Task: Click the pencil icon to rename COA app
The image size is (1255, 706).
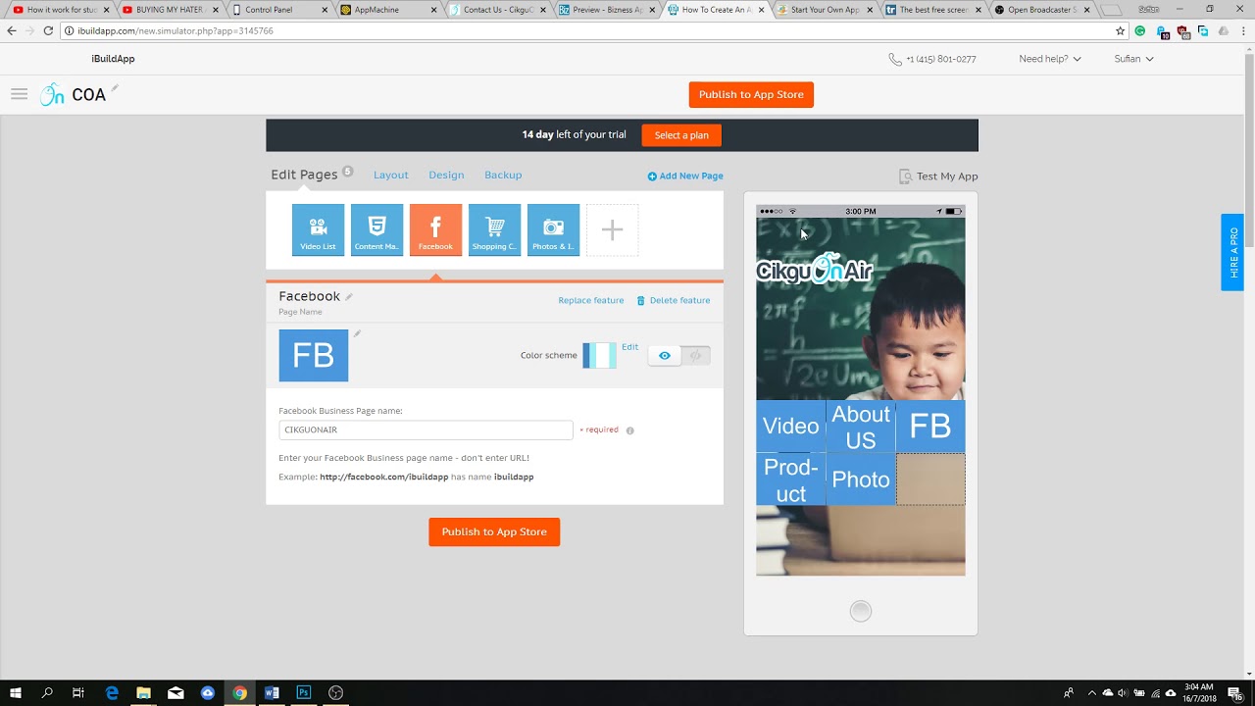Action: coord(115,88)
